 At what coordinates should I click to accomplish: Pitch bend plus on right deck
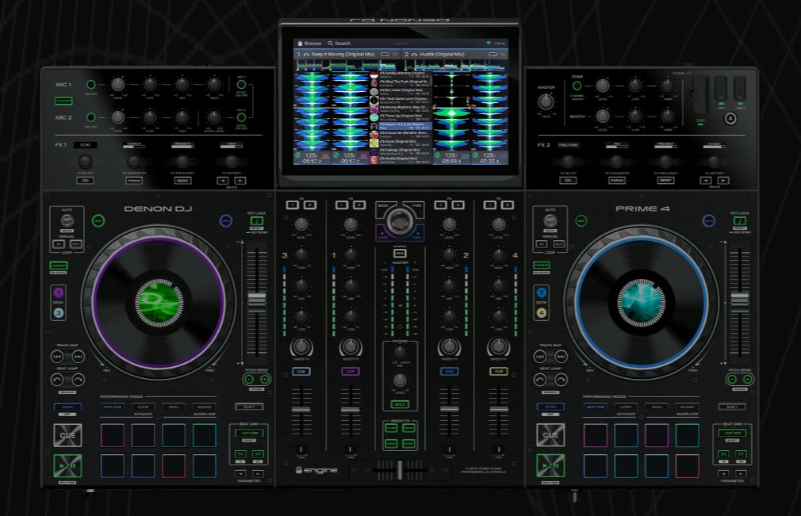pos(748,379)
